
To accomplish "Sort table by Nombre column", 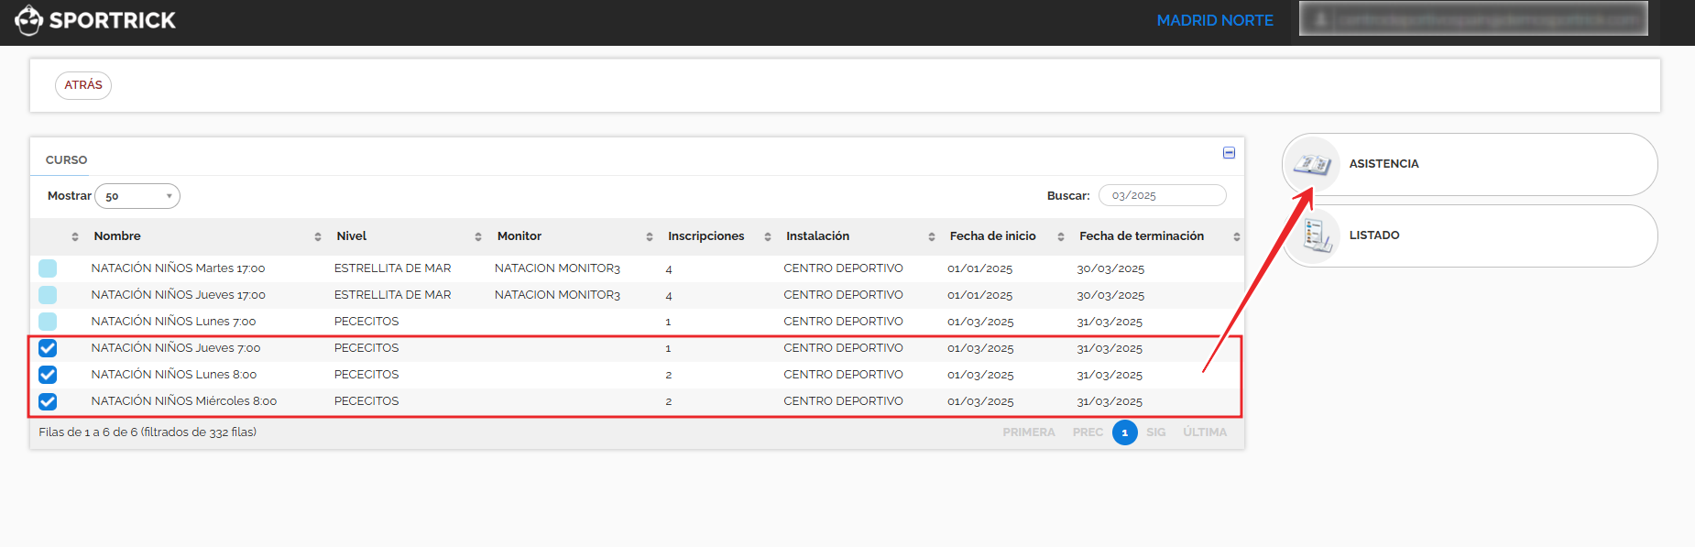I will [x=117, y=236].
